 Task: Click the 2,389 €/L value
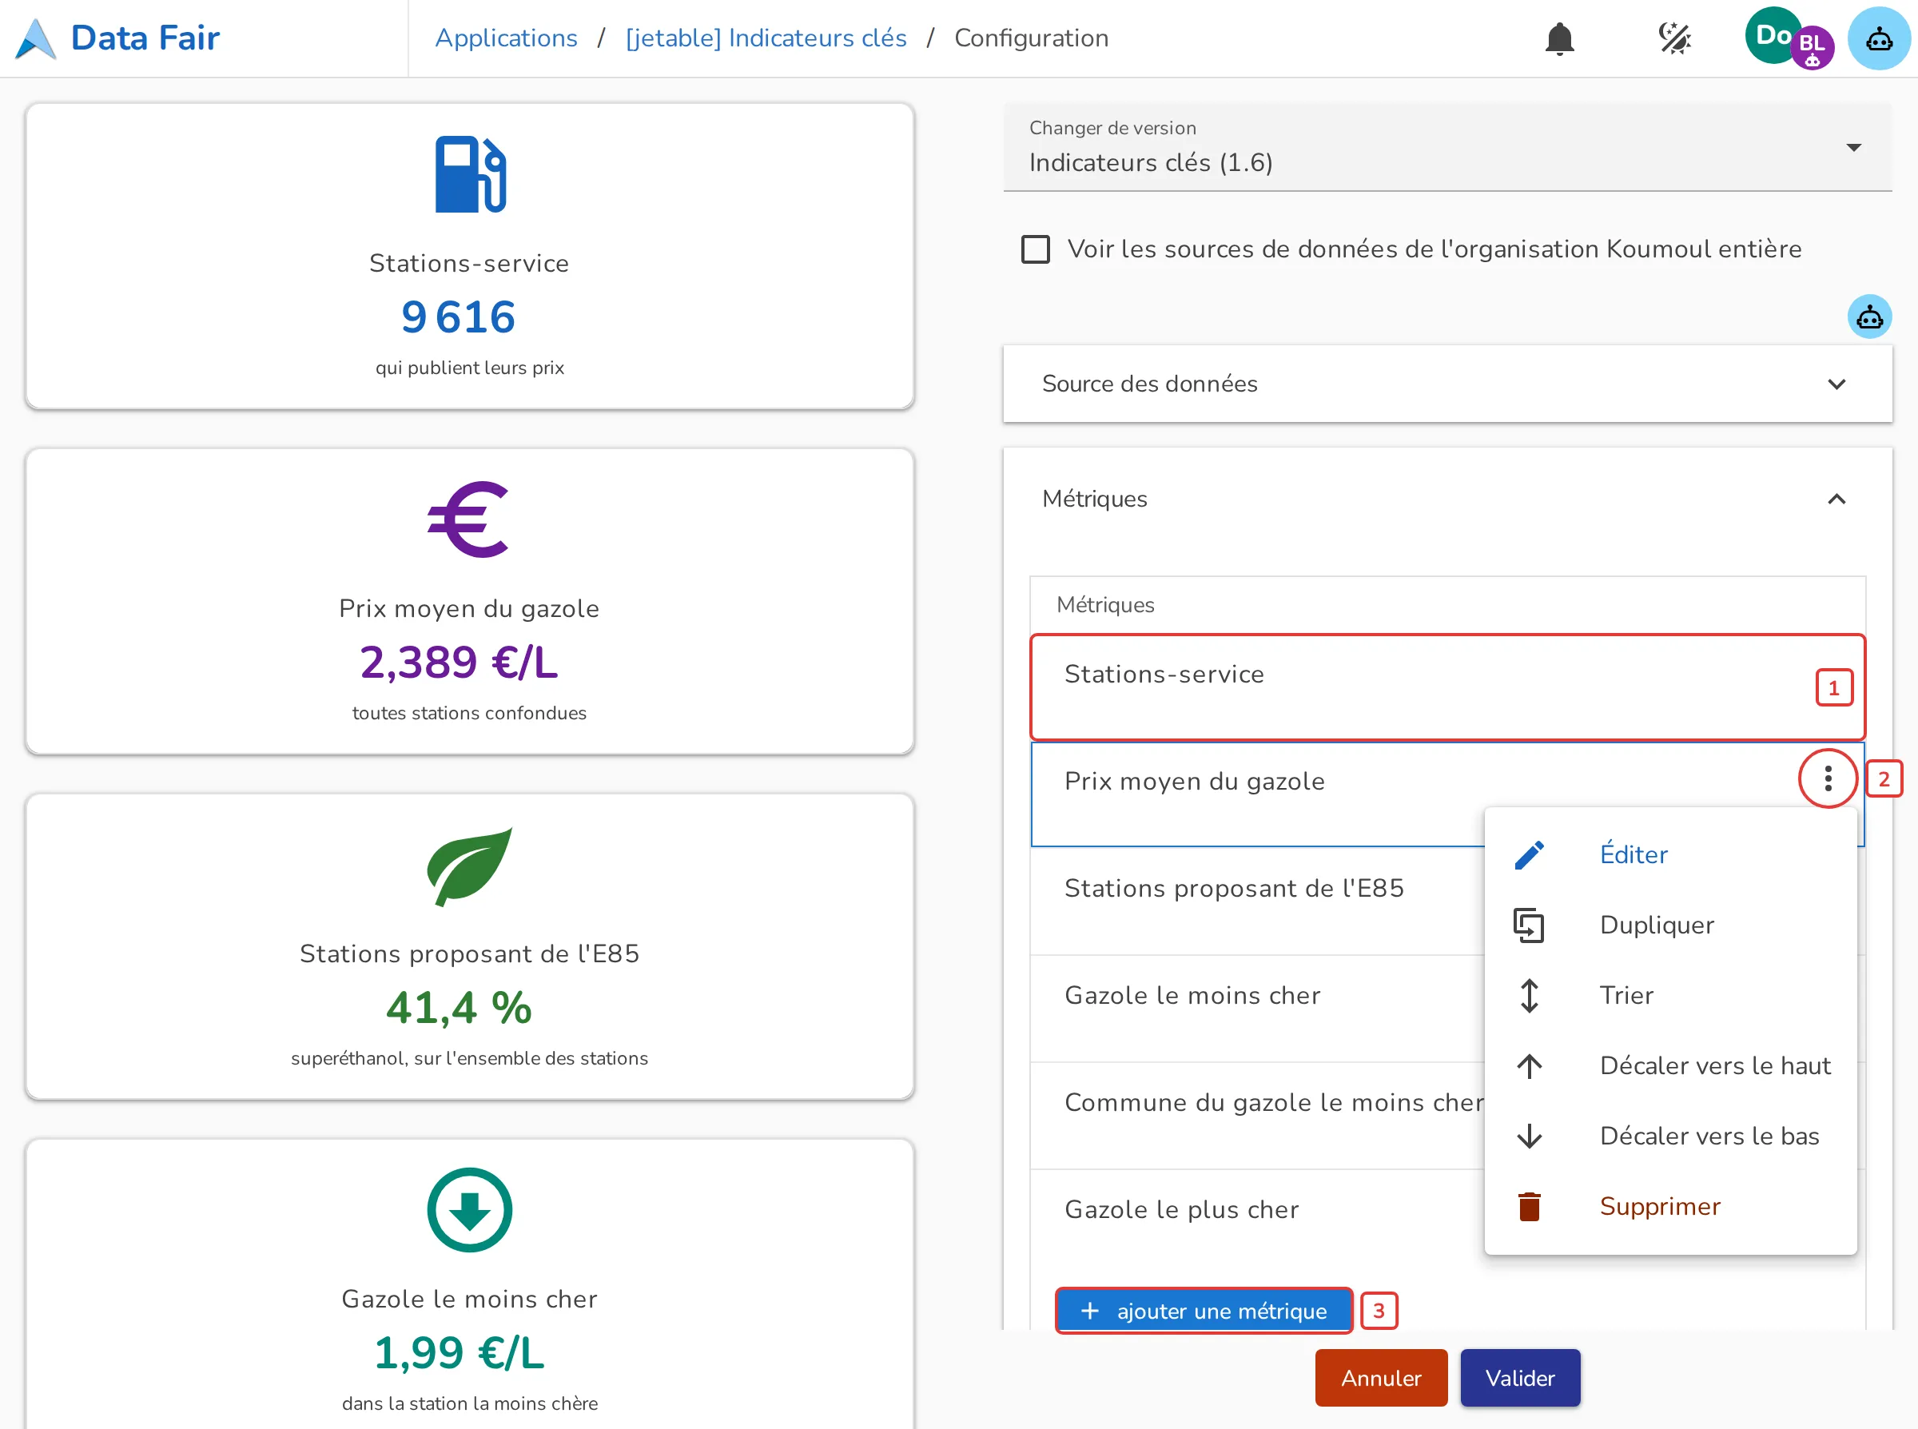pyautogui.click(x=458, y=662)
